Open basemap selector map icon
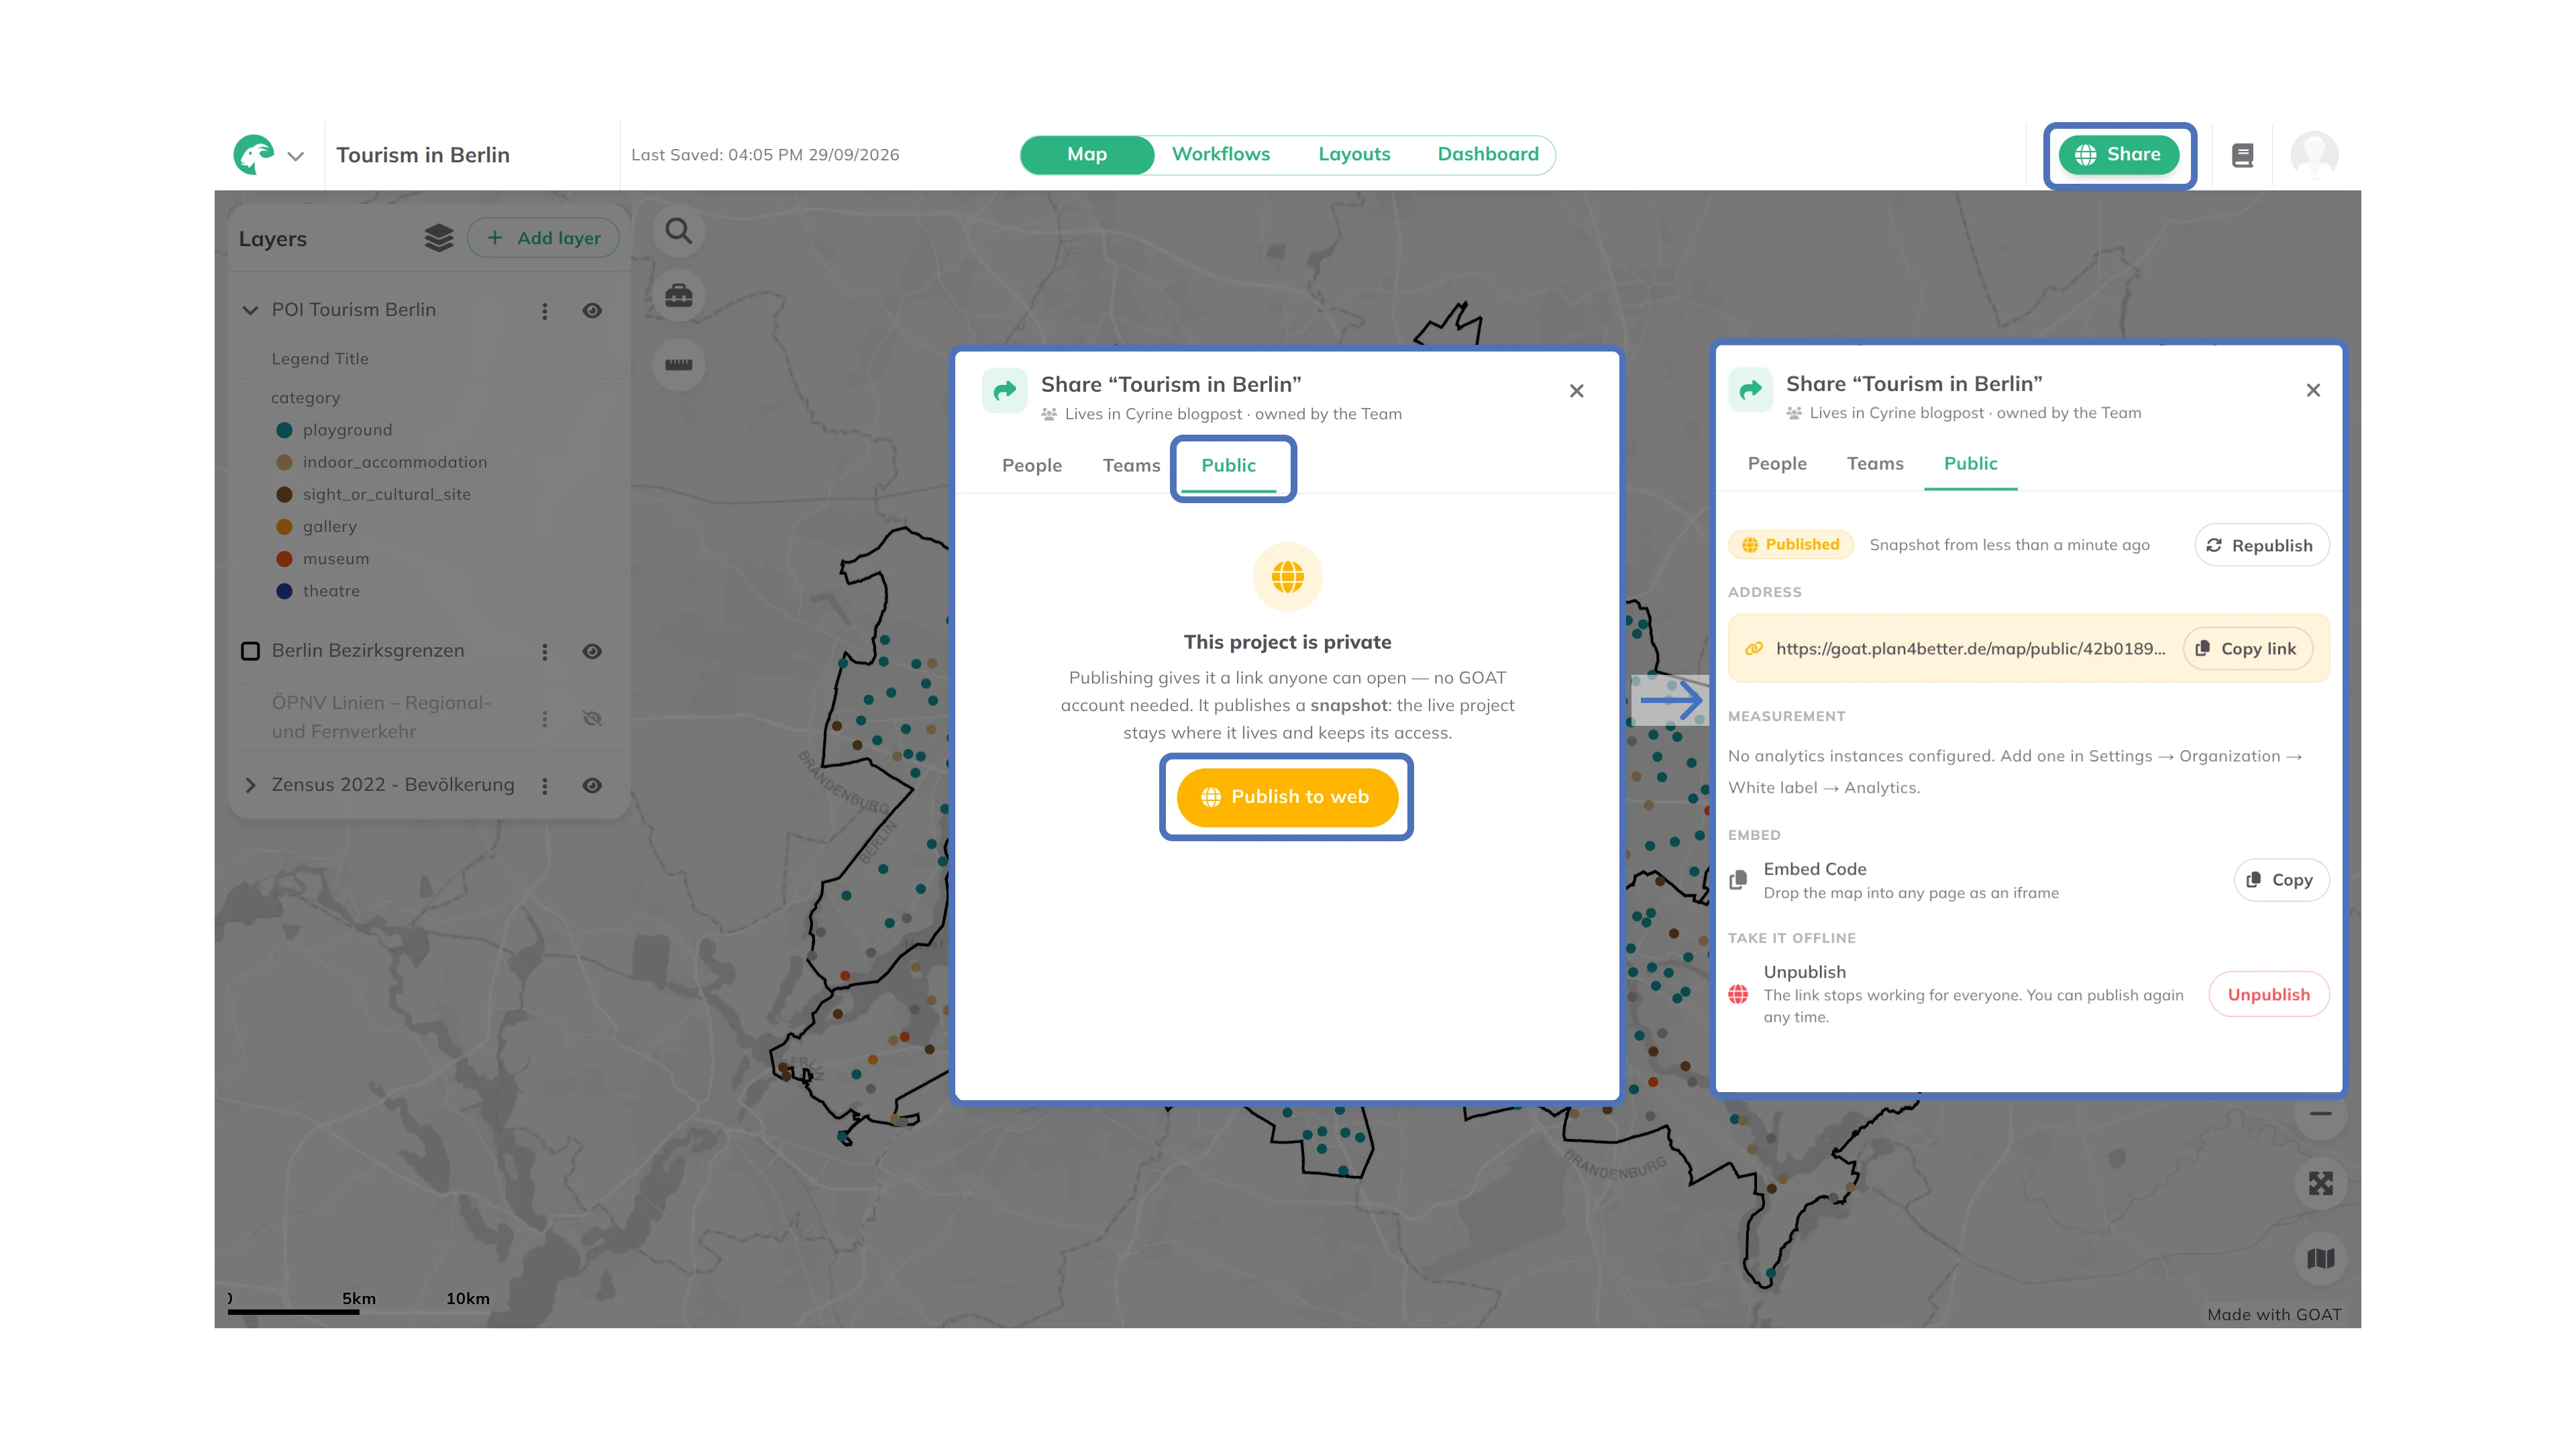This screenshot has width=2576, height=1449. [2321, 1258]
